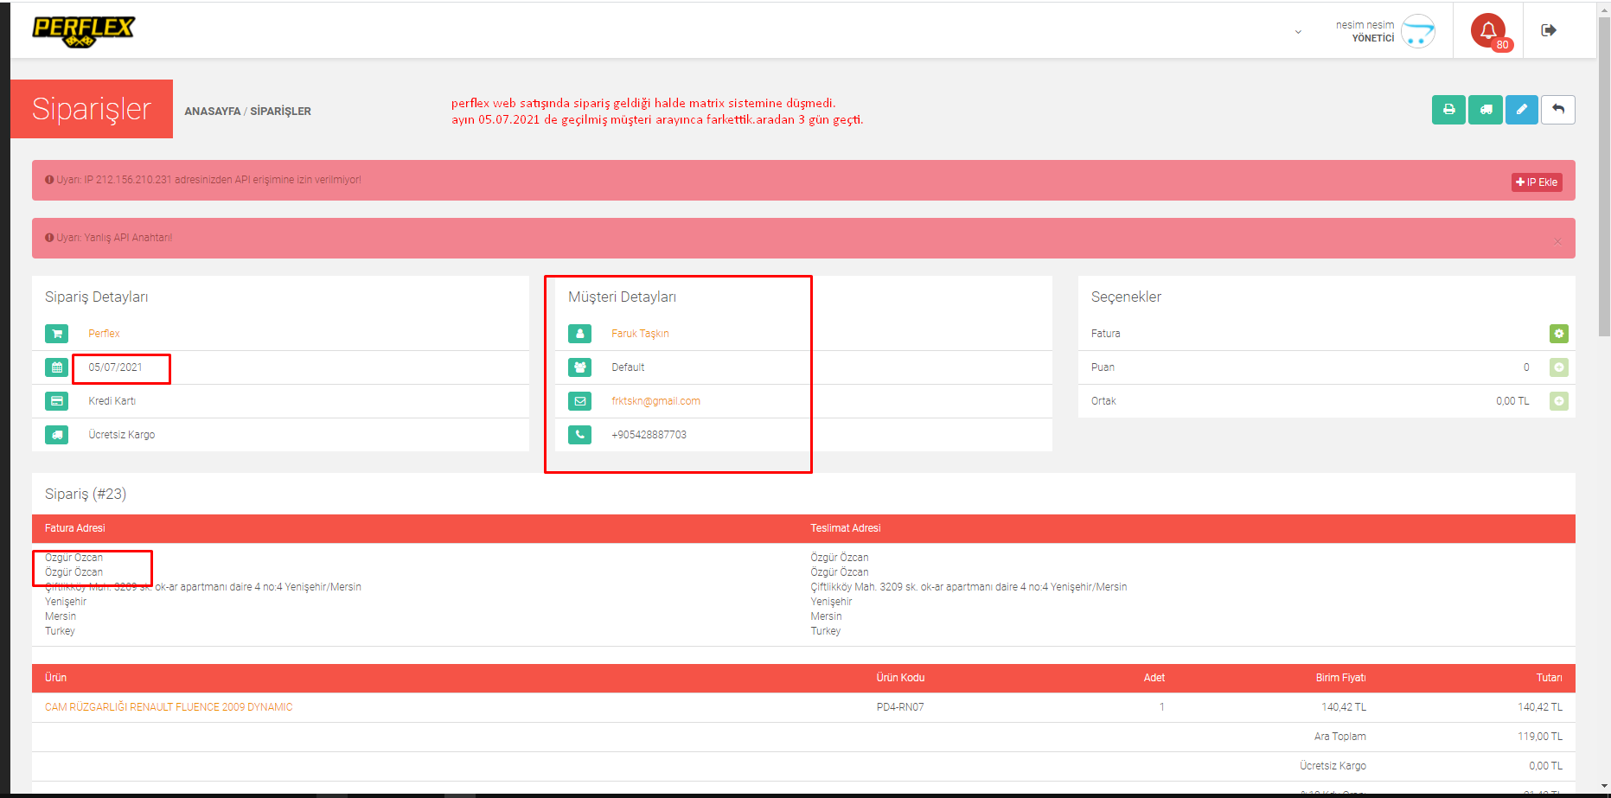Image resolution: width=1611 pixels, height=798 pixels.
Task: Expand the header dropdown chevron
Action: (1298, 32)
